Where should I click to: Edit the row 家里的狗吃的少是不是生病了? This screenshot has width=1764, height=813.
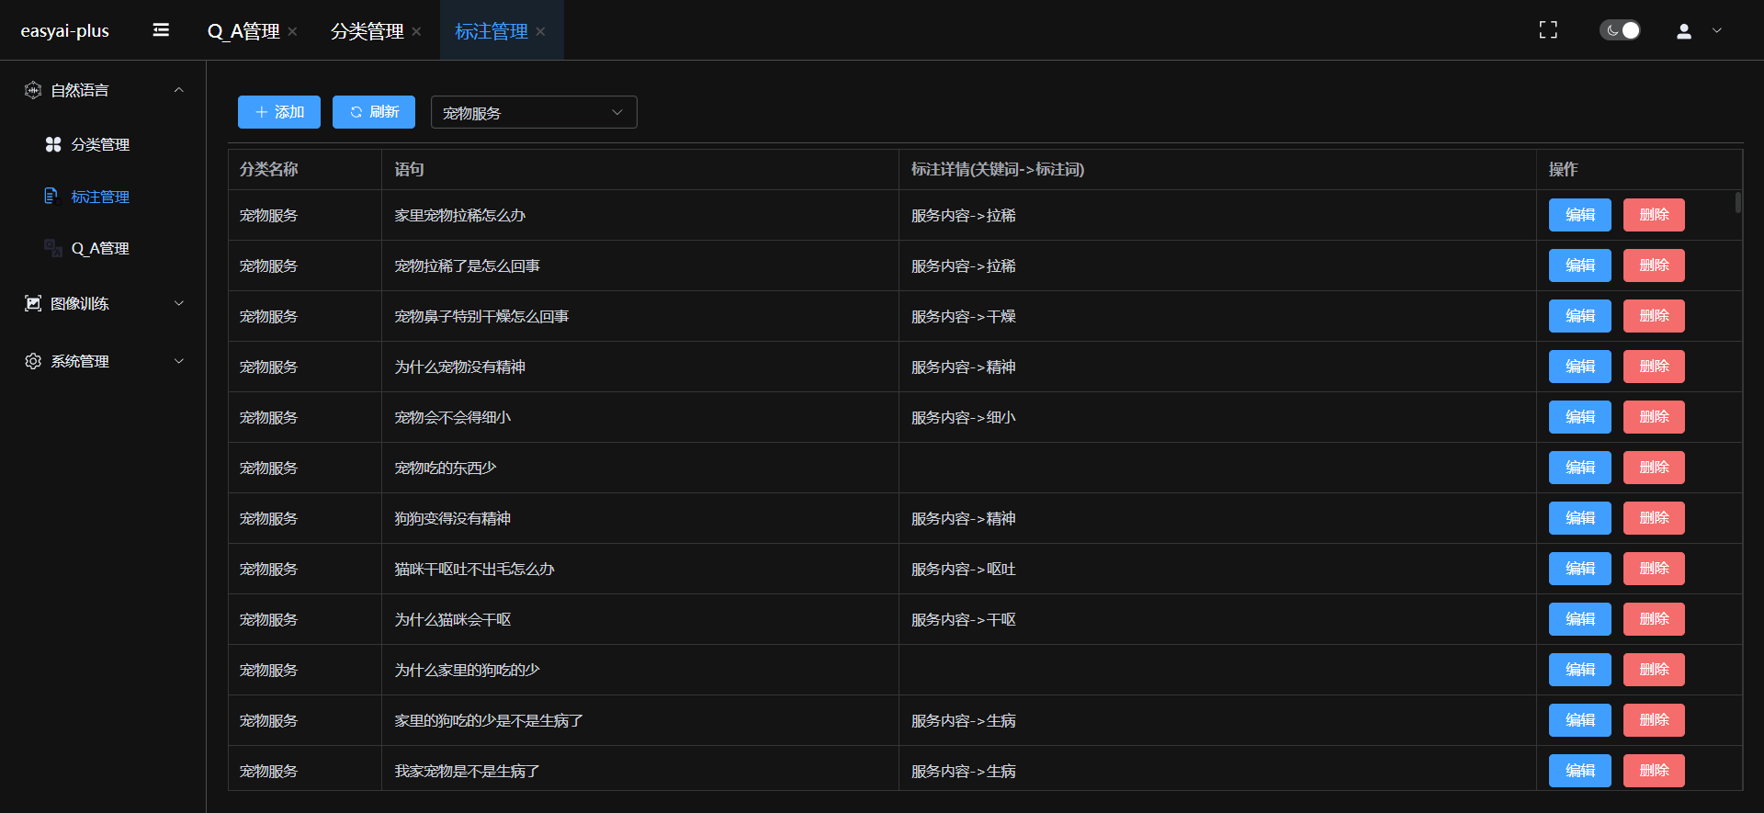tap(1580, 720)
